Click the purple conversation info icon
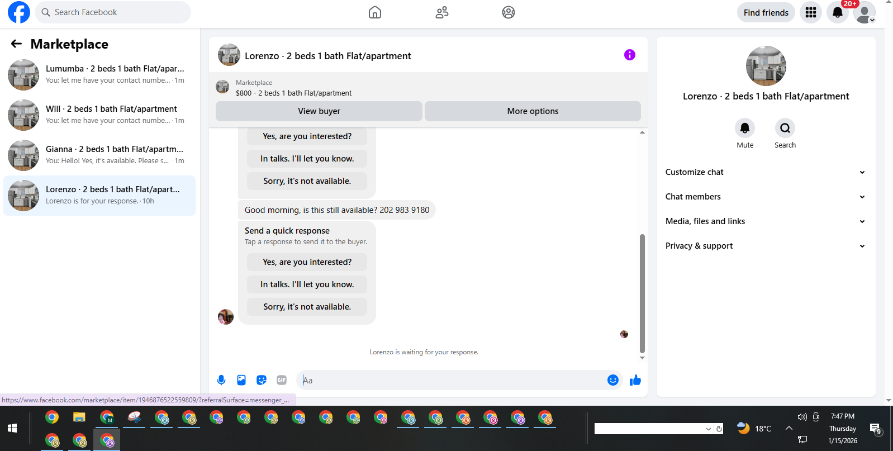This screenshot has height=451, width=893. (x=630, y=55)
